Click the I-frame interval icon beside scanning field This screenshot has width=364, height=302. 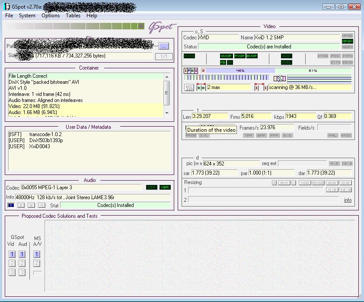coord(261,87)
